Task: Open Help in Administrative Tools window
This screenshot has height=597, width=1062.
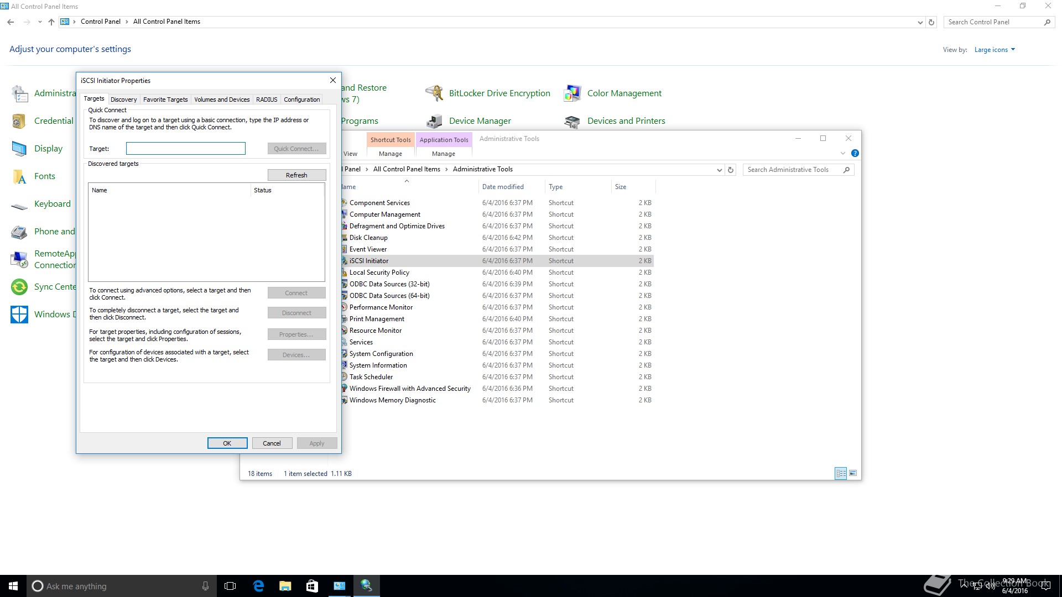Action: click(855, 153)
